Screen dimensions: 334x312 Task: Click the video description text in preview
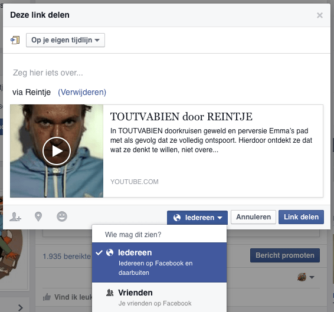point(211,140)
